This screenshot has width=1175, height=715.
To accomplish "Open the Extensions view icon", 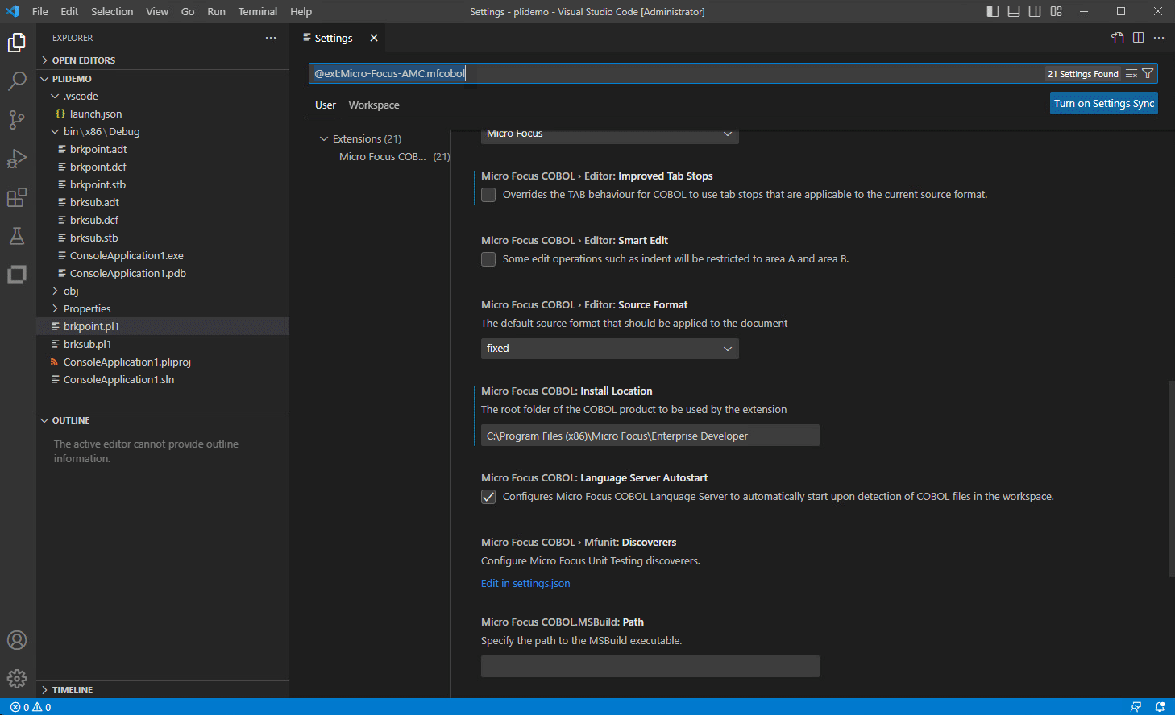I will [x=17, y=197].
